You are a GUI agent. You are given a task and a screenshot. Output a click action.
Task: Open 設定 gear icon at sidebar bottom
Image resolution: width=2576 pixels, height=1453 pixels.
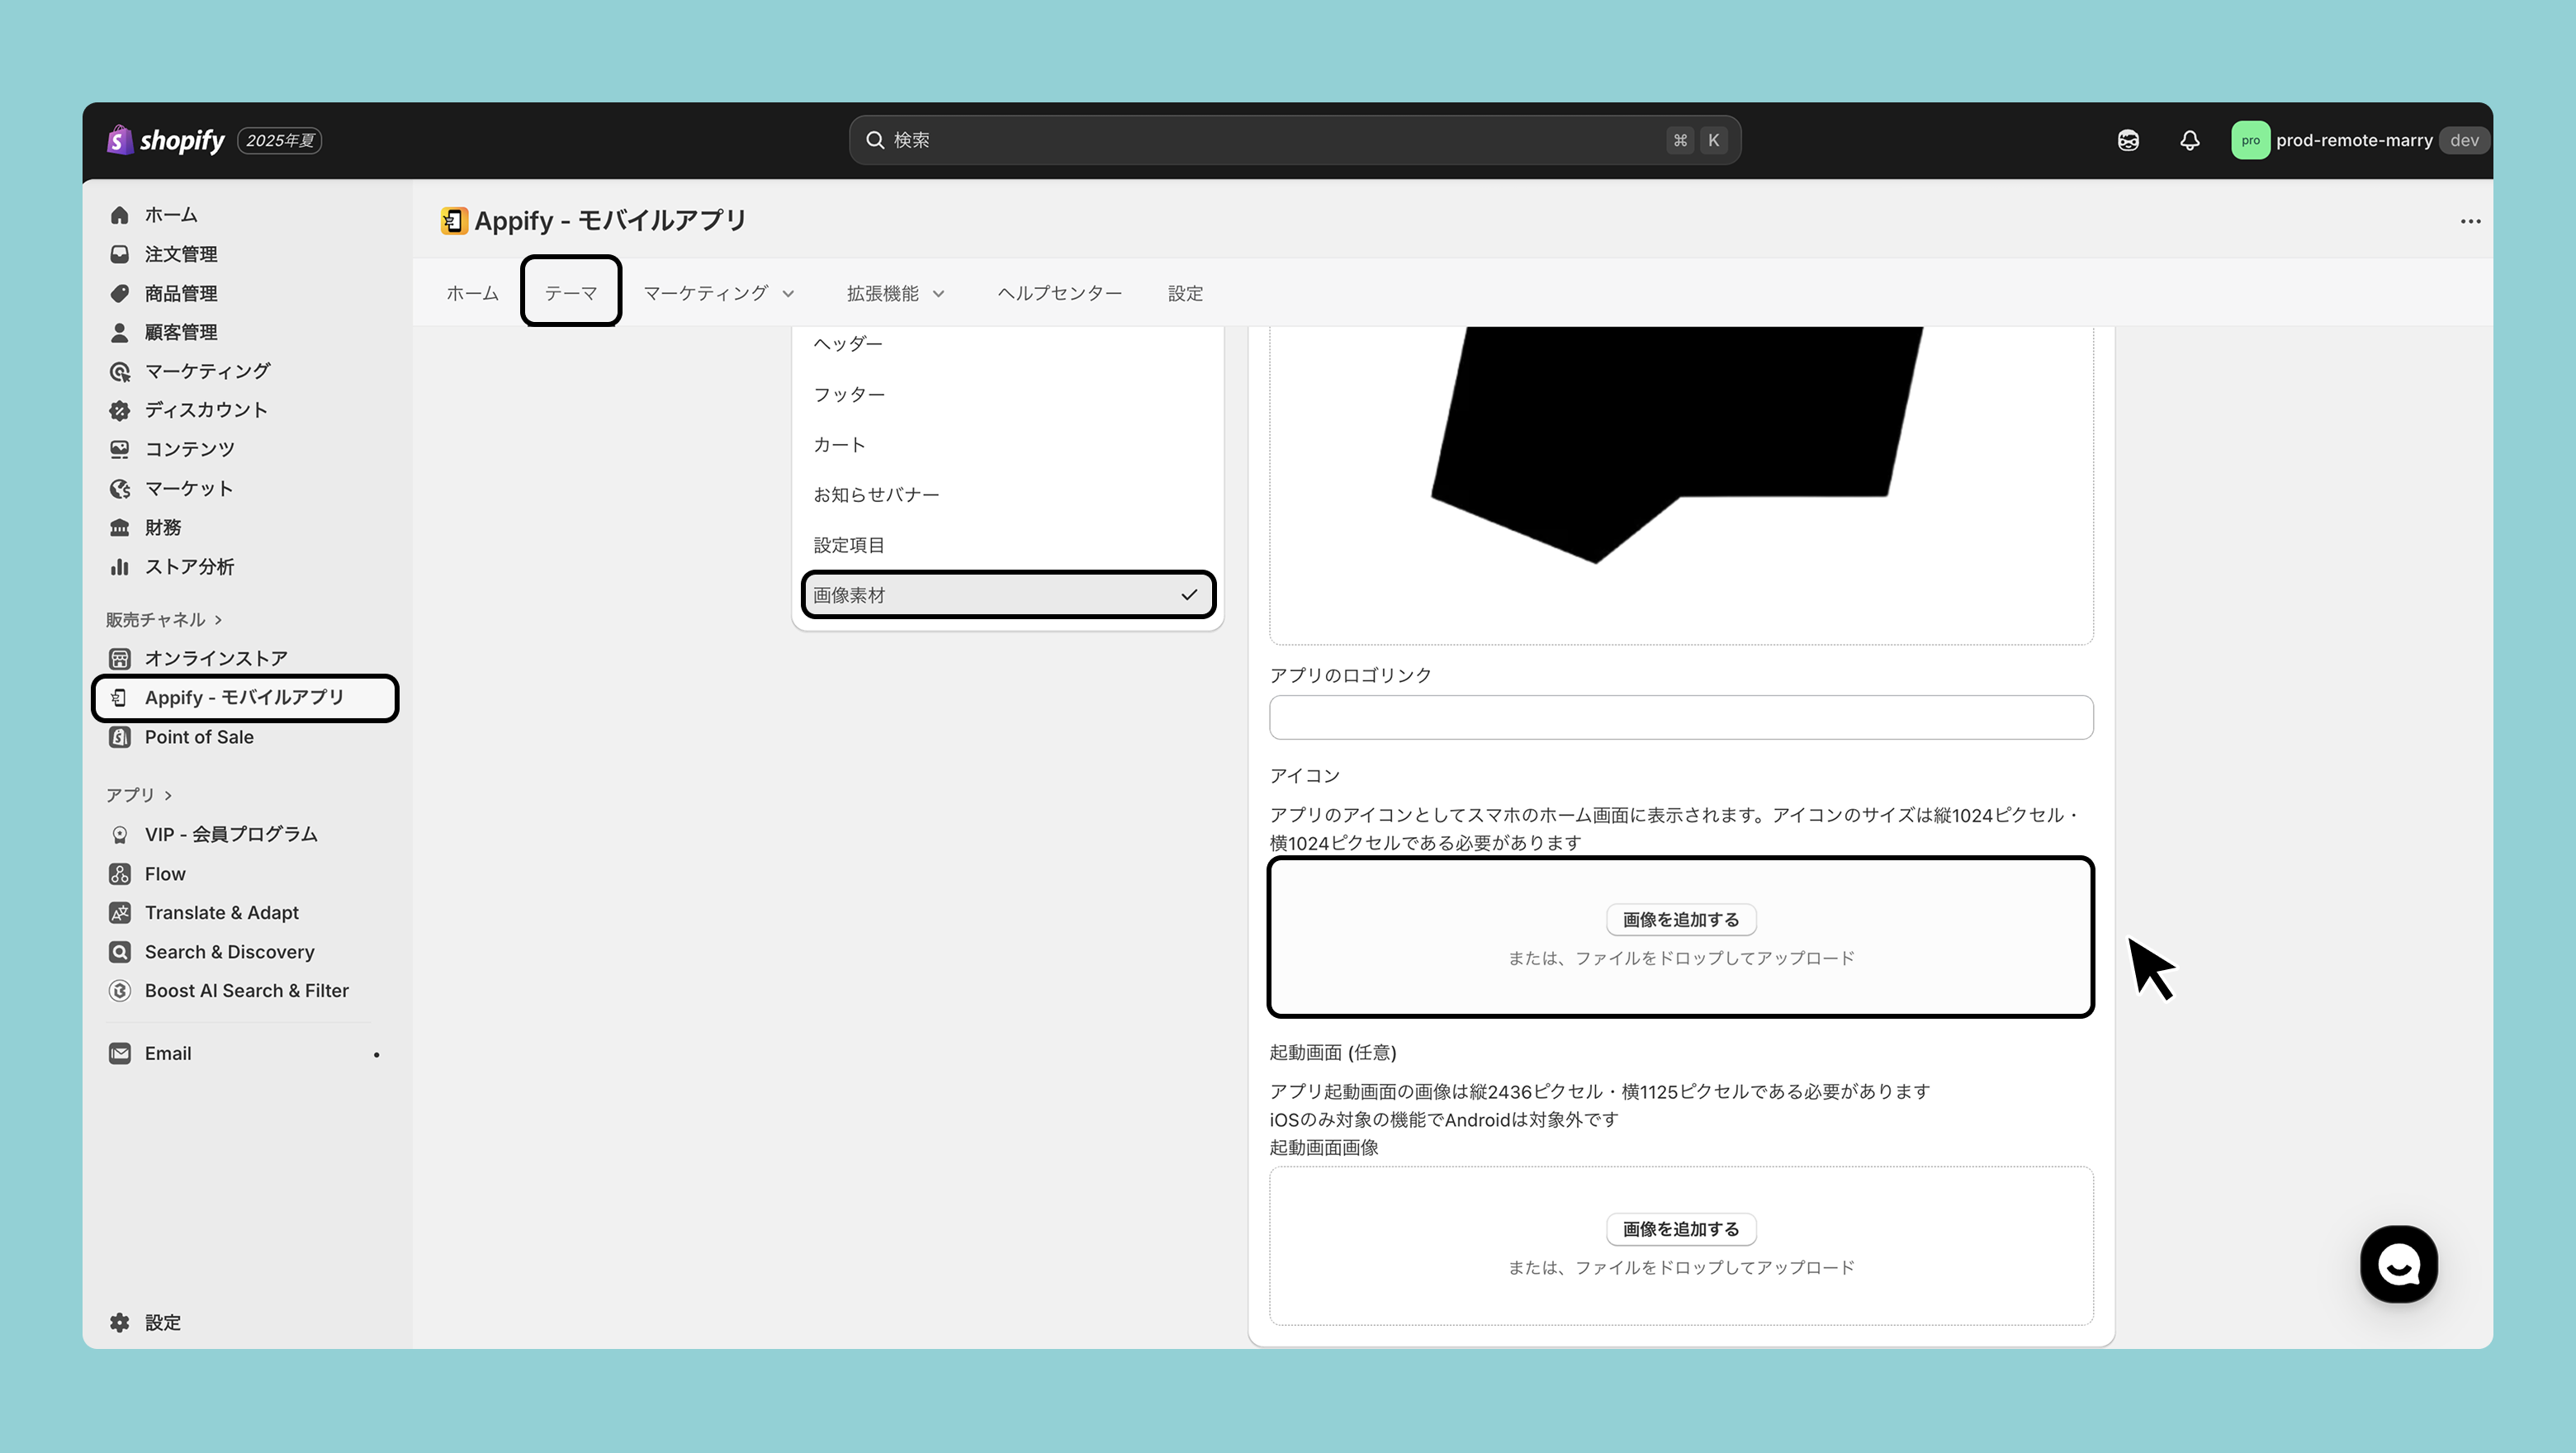(x=120, y=1322)
